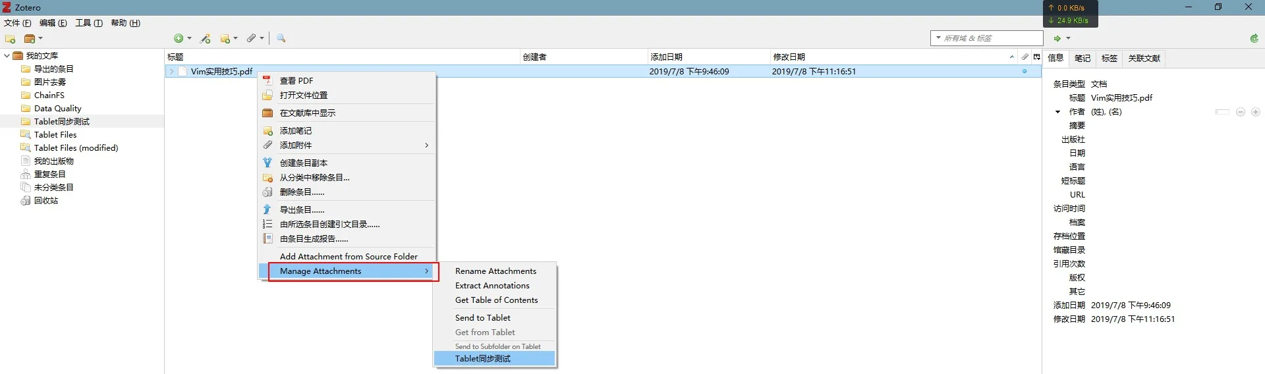Image resolution: width=1265 pixels, height=374 pixels.
Task: Select 添加笔记 in the context menu
Action: [347, 131]
